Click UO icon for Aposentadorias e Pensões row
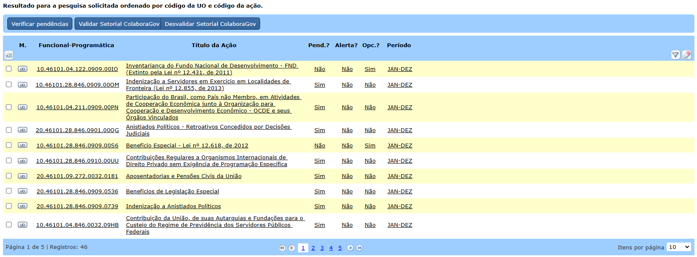Image resolution: width=697 pixels, height=257 pixels. tap(23, 176)
